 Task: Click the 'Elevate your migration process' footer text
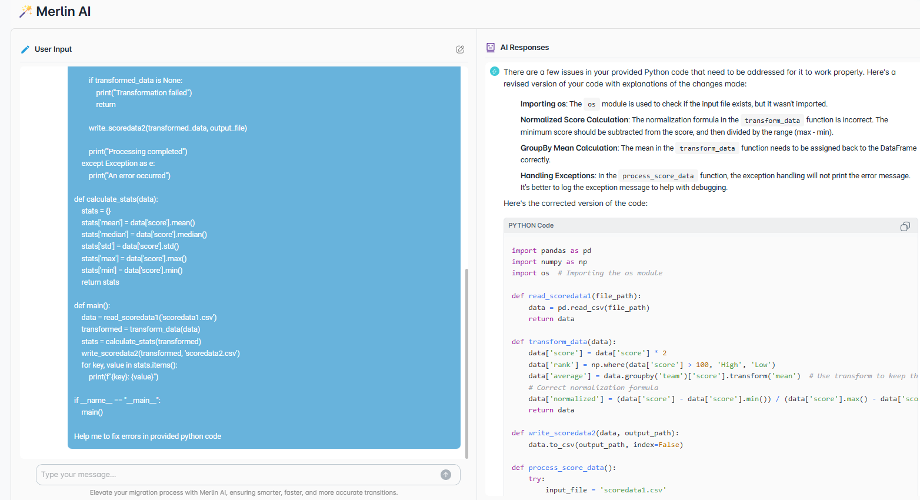click(x=244, y=492)
